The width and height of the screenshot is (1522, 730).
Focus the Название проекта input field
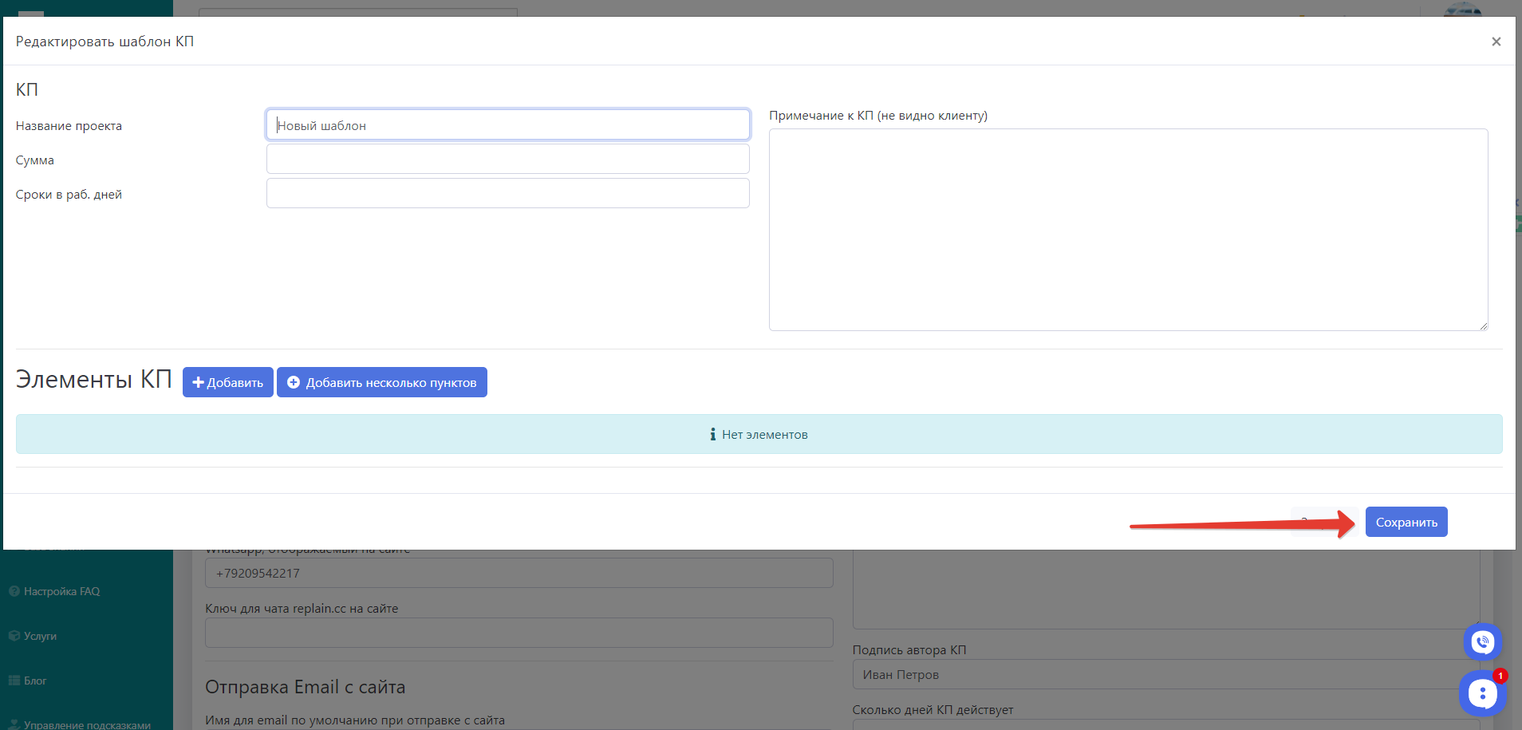507,125
